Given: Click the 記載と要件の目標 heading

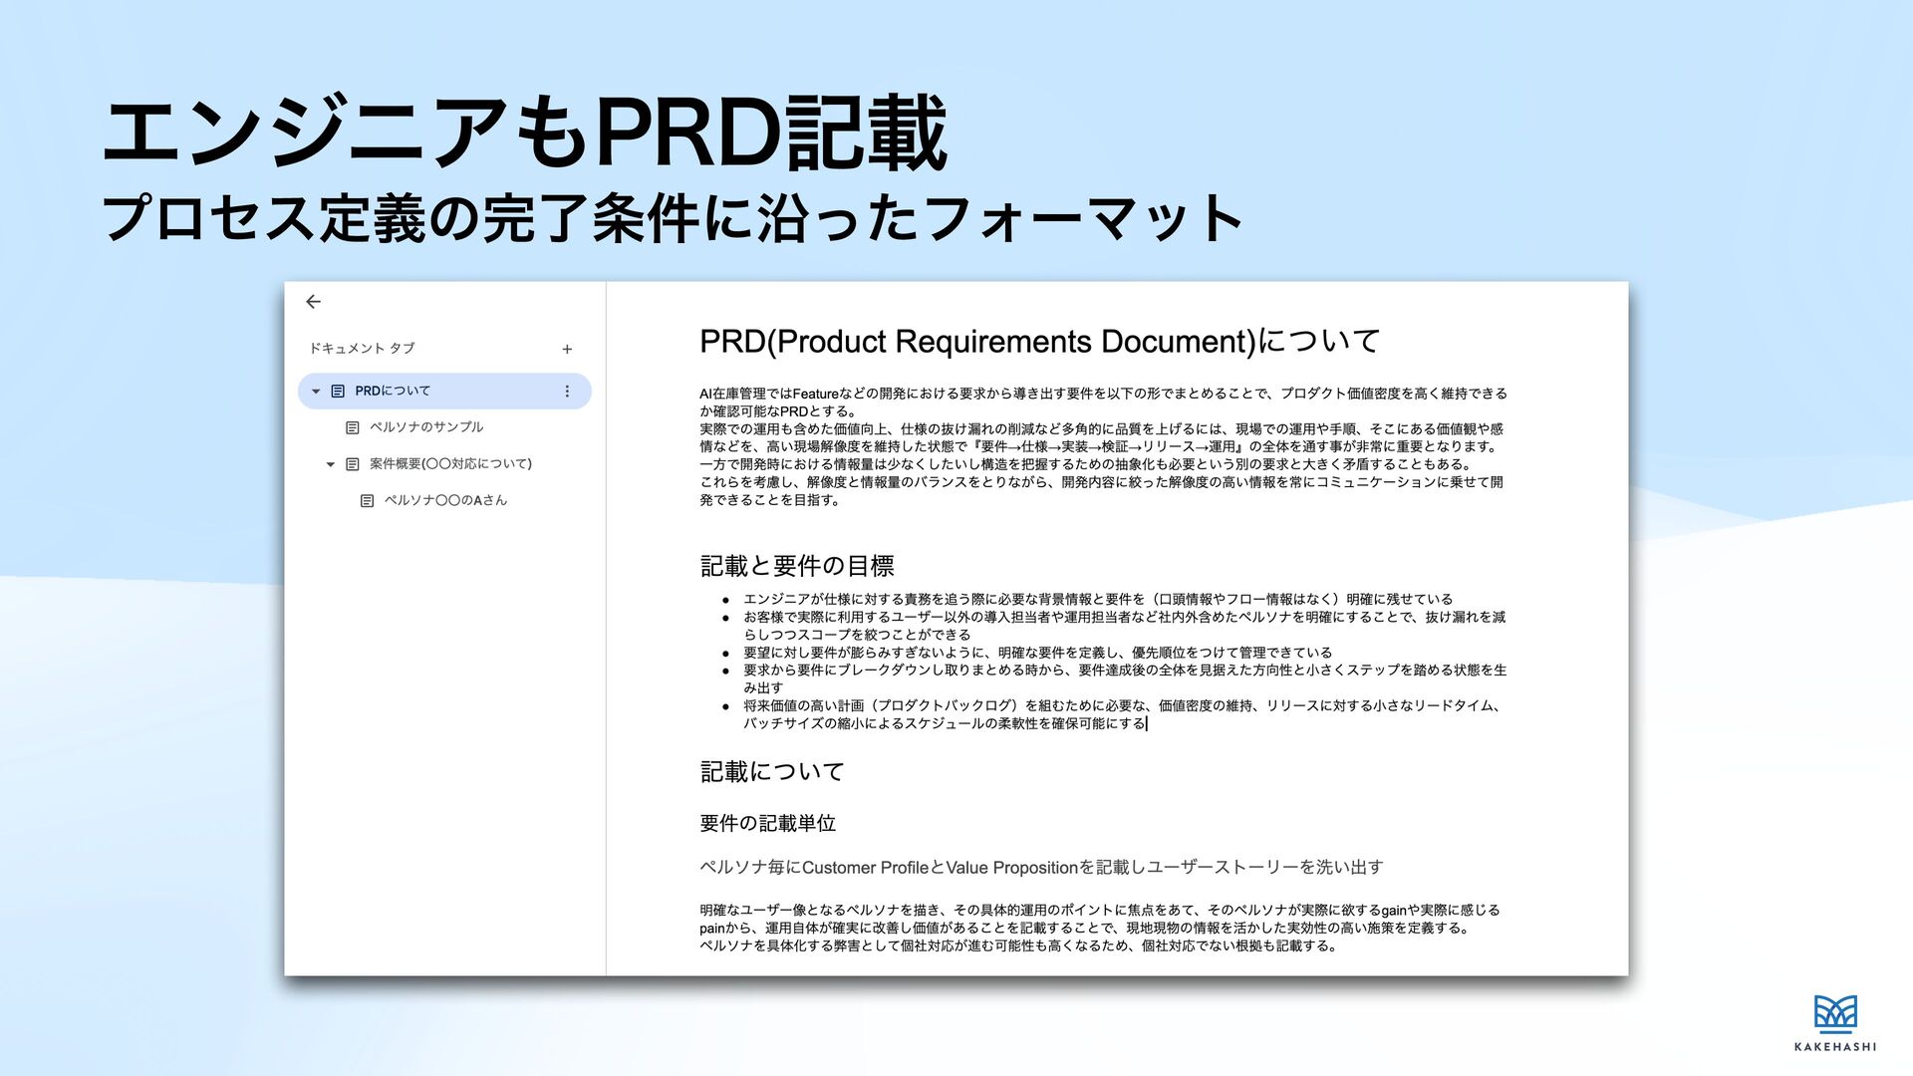Looking at the screenshot, I should [797, 566].
